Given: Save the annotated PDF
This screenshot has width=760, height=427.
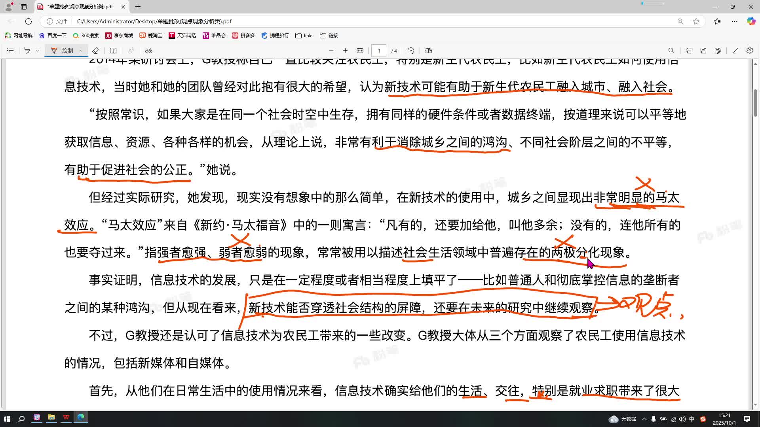Looking at the screenshot, I should tap(703, 51).
